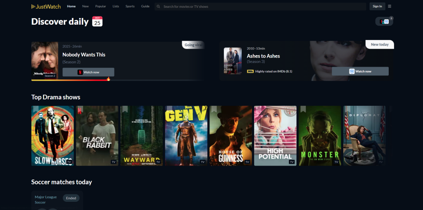Open the Sports tab
This screenshot has height=210, width=423.
click(x=130, y=7)
